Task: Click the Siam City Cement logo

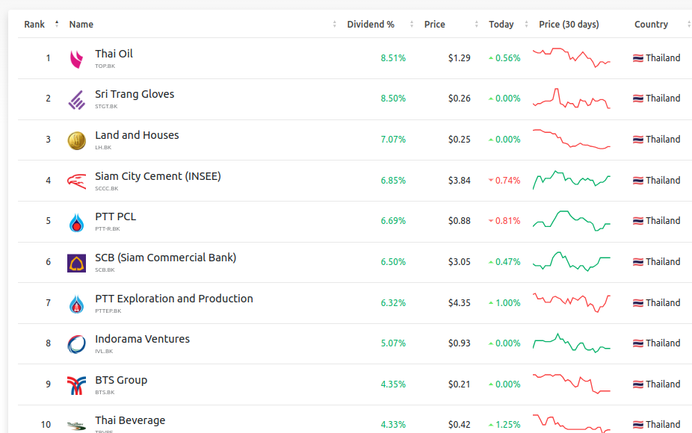Action: (76, 181)
